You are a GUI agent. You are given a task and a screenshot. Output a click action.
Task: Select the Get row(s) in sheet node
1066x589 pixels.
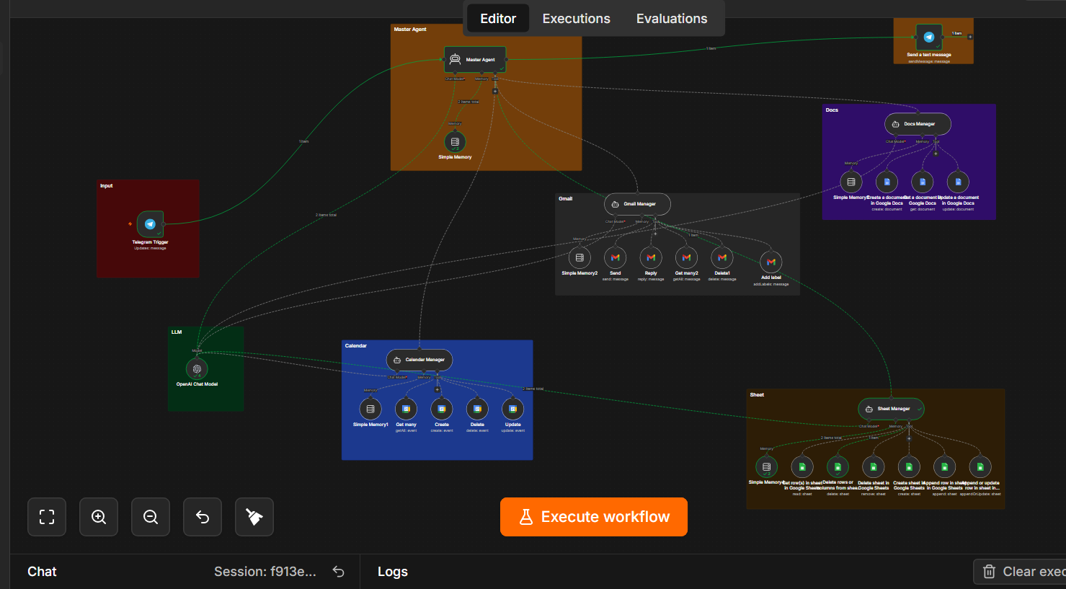(x=802, y=466)
